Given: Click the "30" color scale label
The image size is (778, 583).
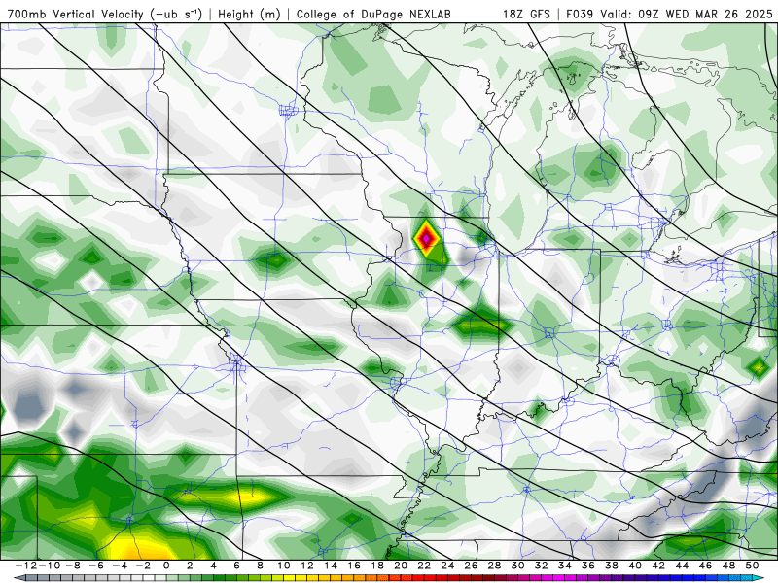Looking at the screenshot, I should click(x=517, y=566).
